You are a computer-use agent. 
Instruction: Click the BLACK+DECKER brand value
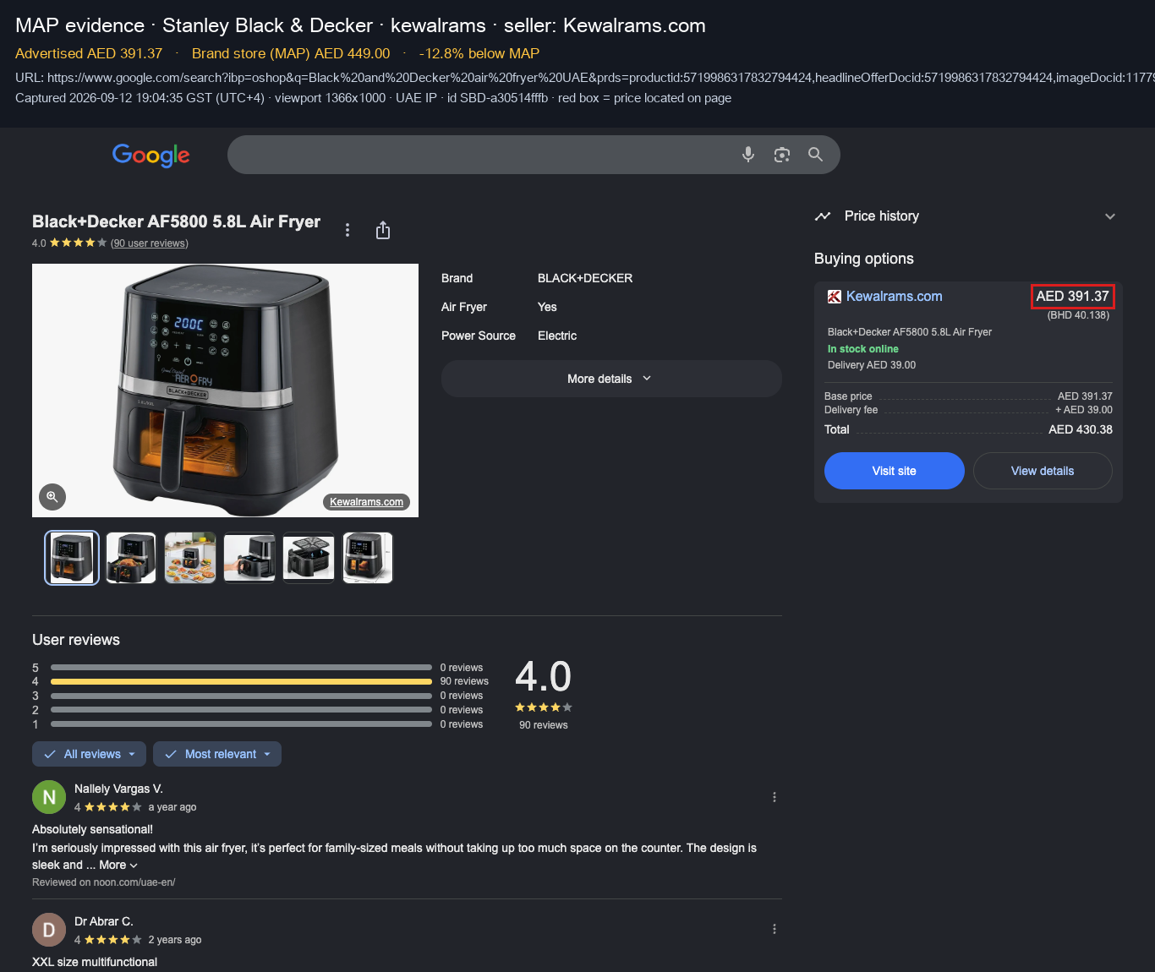[x=585, y=278]
